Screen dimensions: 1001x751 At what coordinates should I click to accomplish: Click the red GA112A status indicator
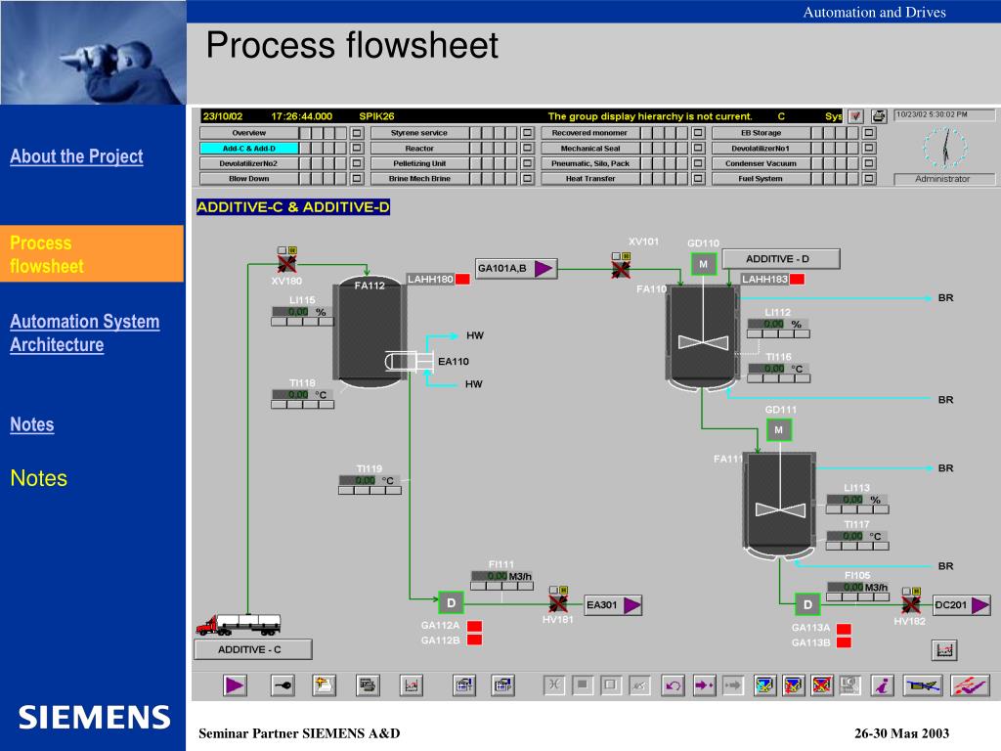(474, 626)
